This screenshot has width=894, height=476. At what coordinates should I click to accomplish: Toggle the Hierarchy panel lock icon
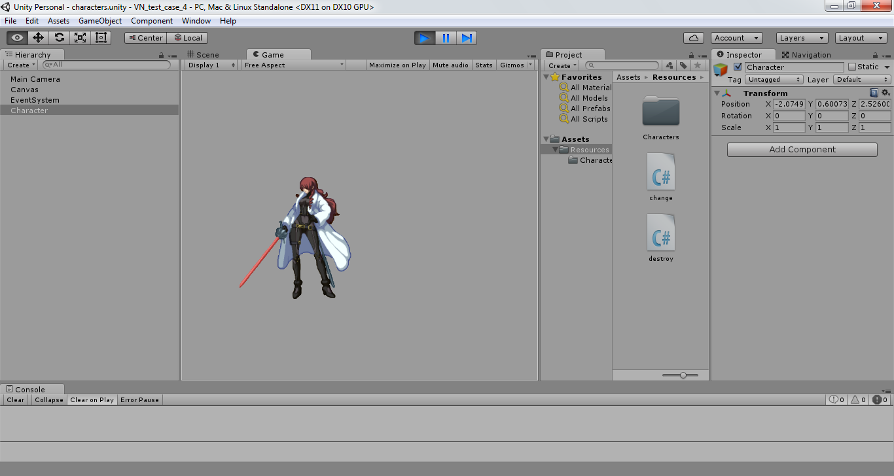pos(161,56)
